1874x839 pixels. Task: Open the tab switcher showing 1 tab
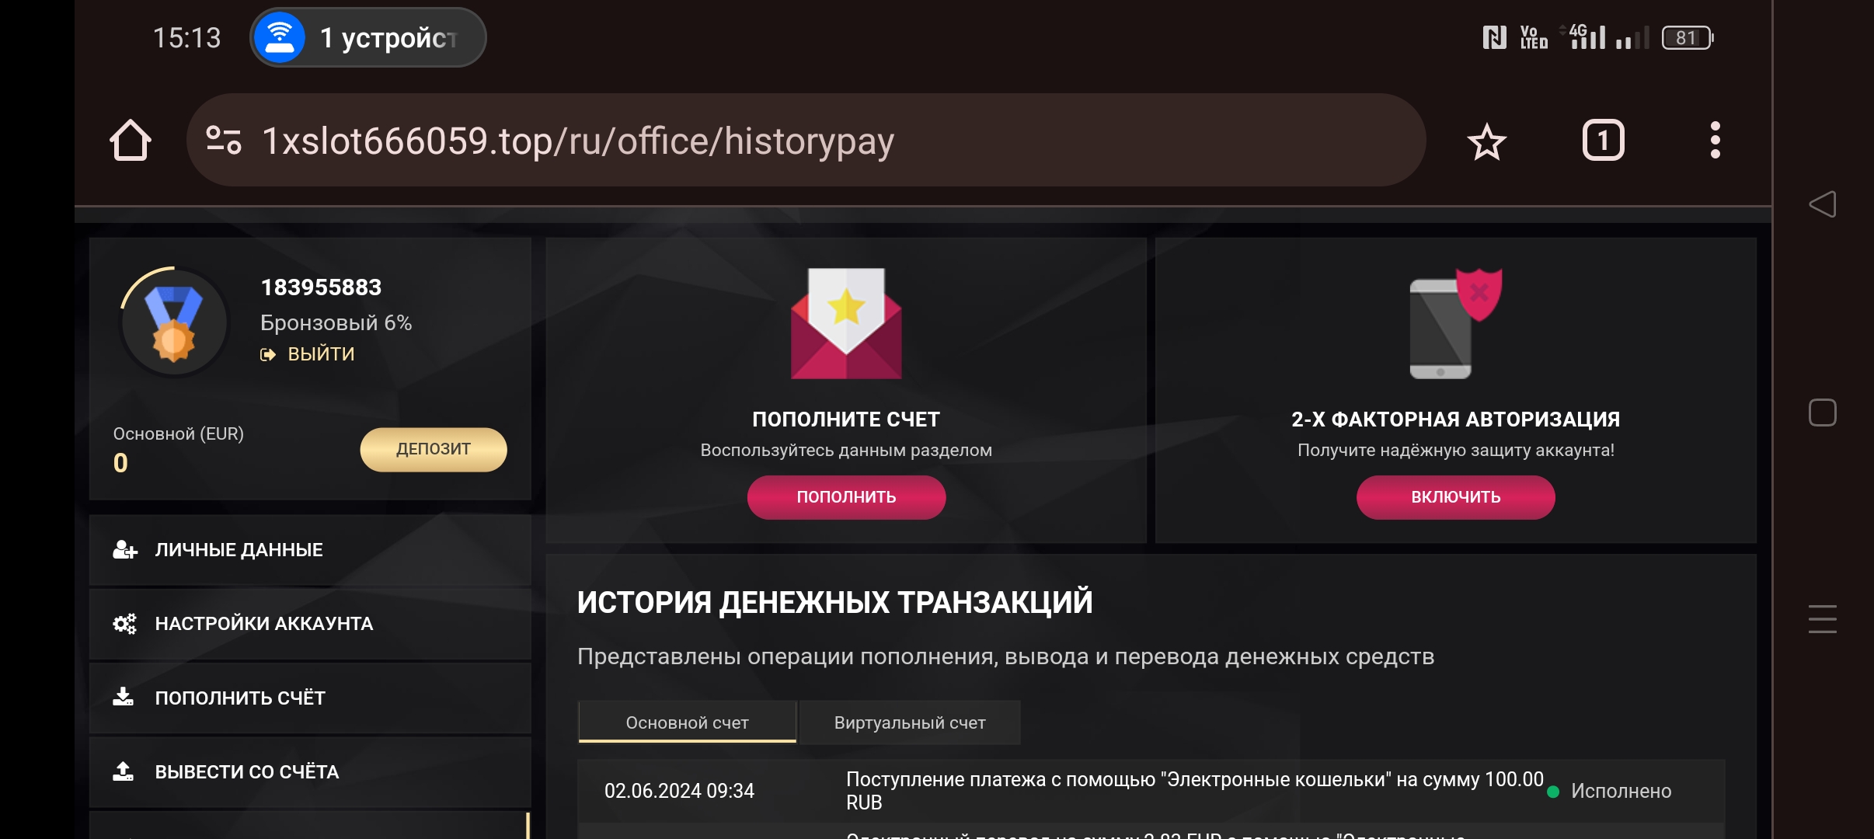click(1603, 141)
